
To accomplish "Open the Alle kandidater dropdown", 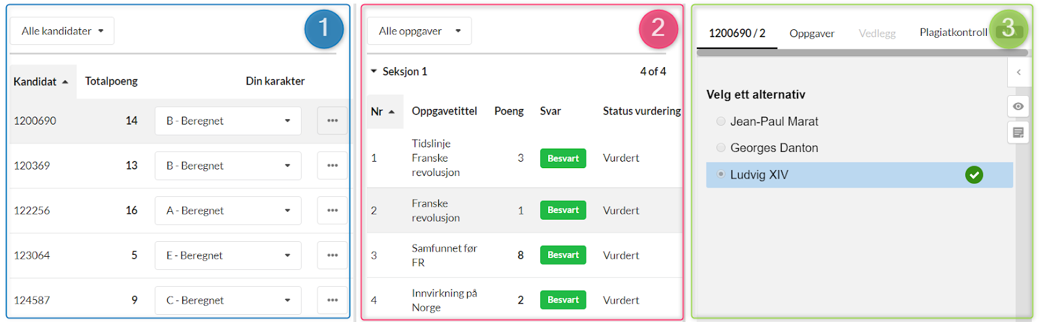I will 62,31.
